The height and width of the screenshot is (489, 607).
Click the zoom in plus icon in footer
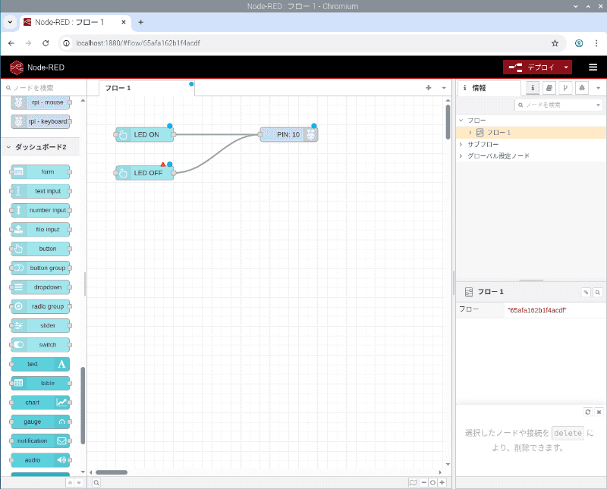click(442, 482)
